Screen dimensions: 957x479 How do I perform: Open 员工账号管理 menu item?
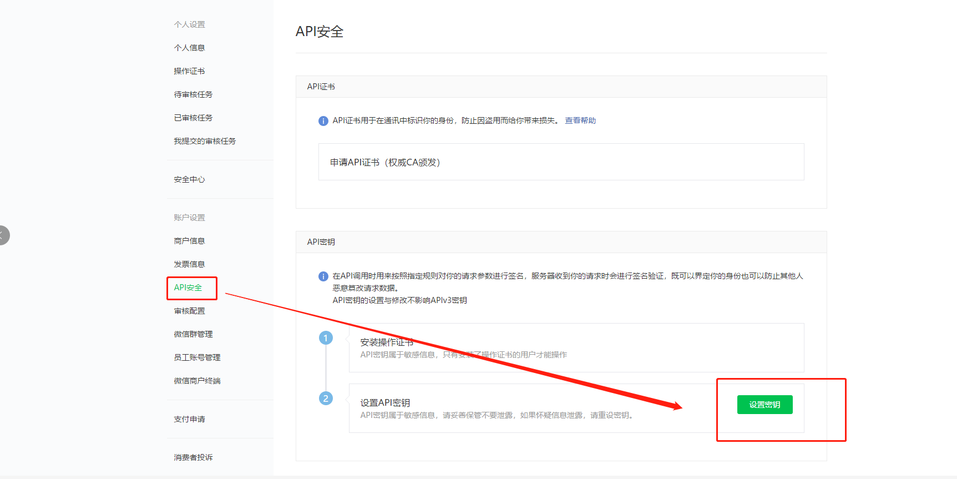(x=197, y=357)
